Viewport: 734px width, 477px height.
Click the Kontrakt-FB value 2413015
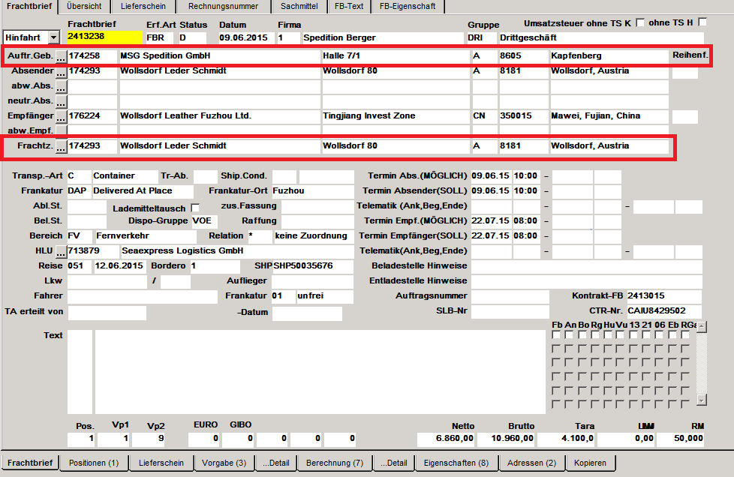point(664,296)
